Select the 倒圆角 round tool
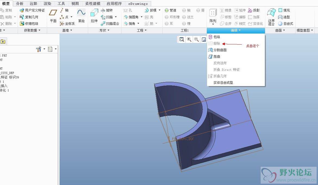The image size is (318, 185). point(131,17)
